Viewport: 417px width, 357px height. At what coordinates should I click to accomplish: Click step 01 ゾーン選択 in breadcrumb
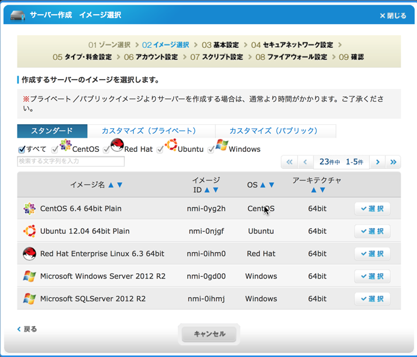point(109,45)
